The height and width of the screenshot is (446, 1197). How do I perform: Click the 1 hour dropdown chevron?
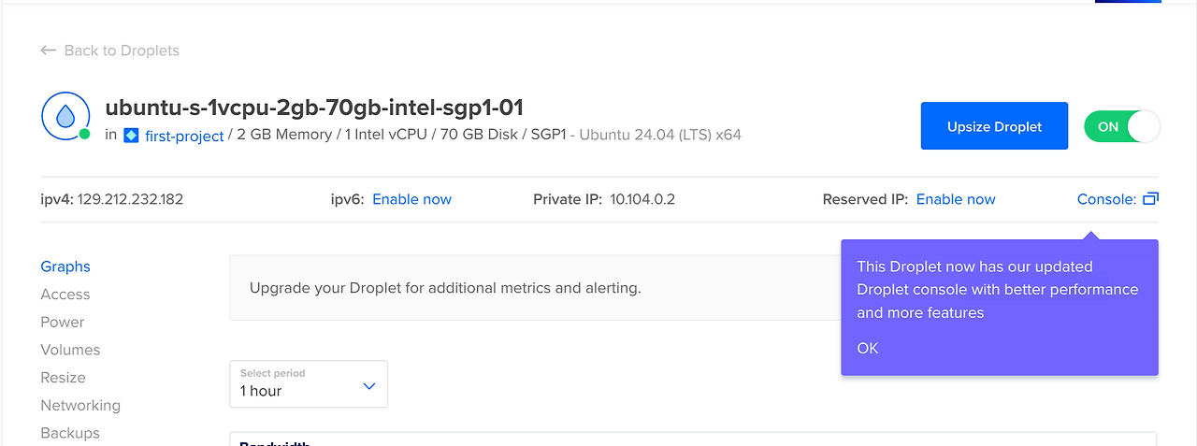point(368,386)
